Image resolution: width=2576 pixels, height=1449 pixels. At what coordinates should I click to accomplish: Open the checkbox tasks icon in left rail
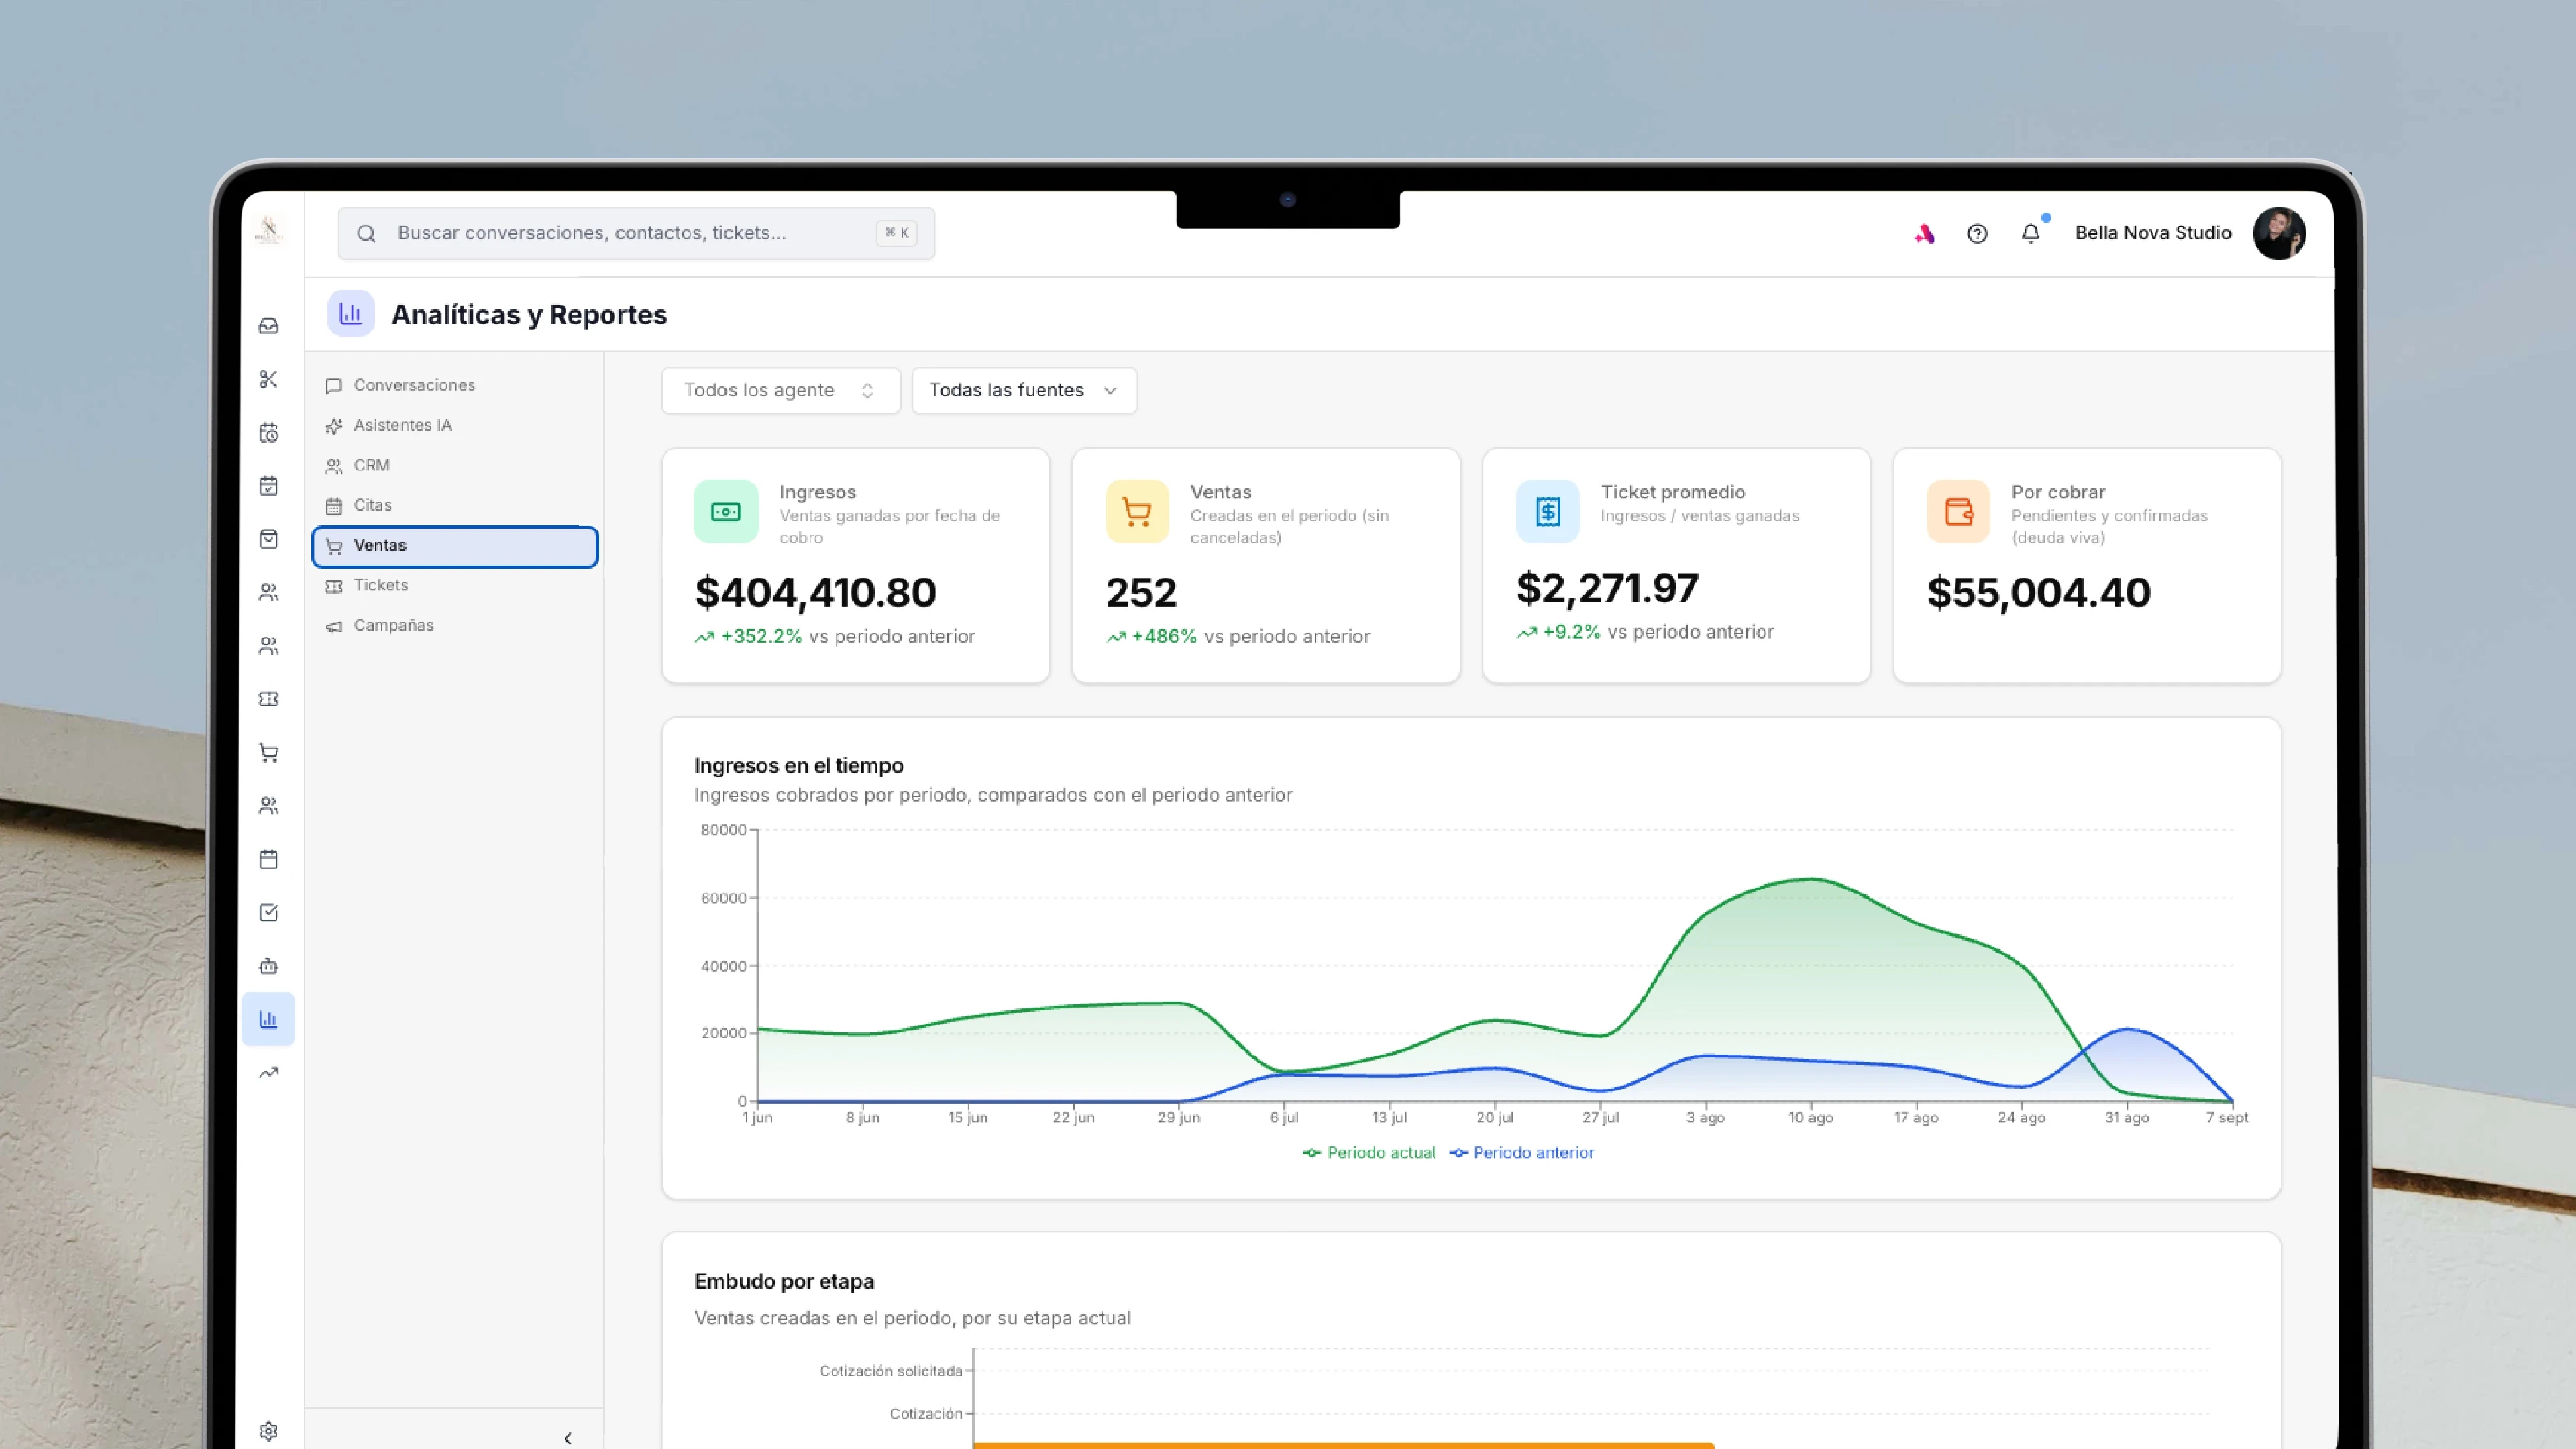pos(268,912)
